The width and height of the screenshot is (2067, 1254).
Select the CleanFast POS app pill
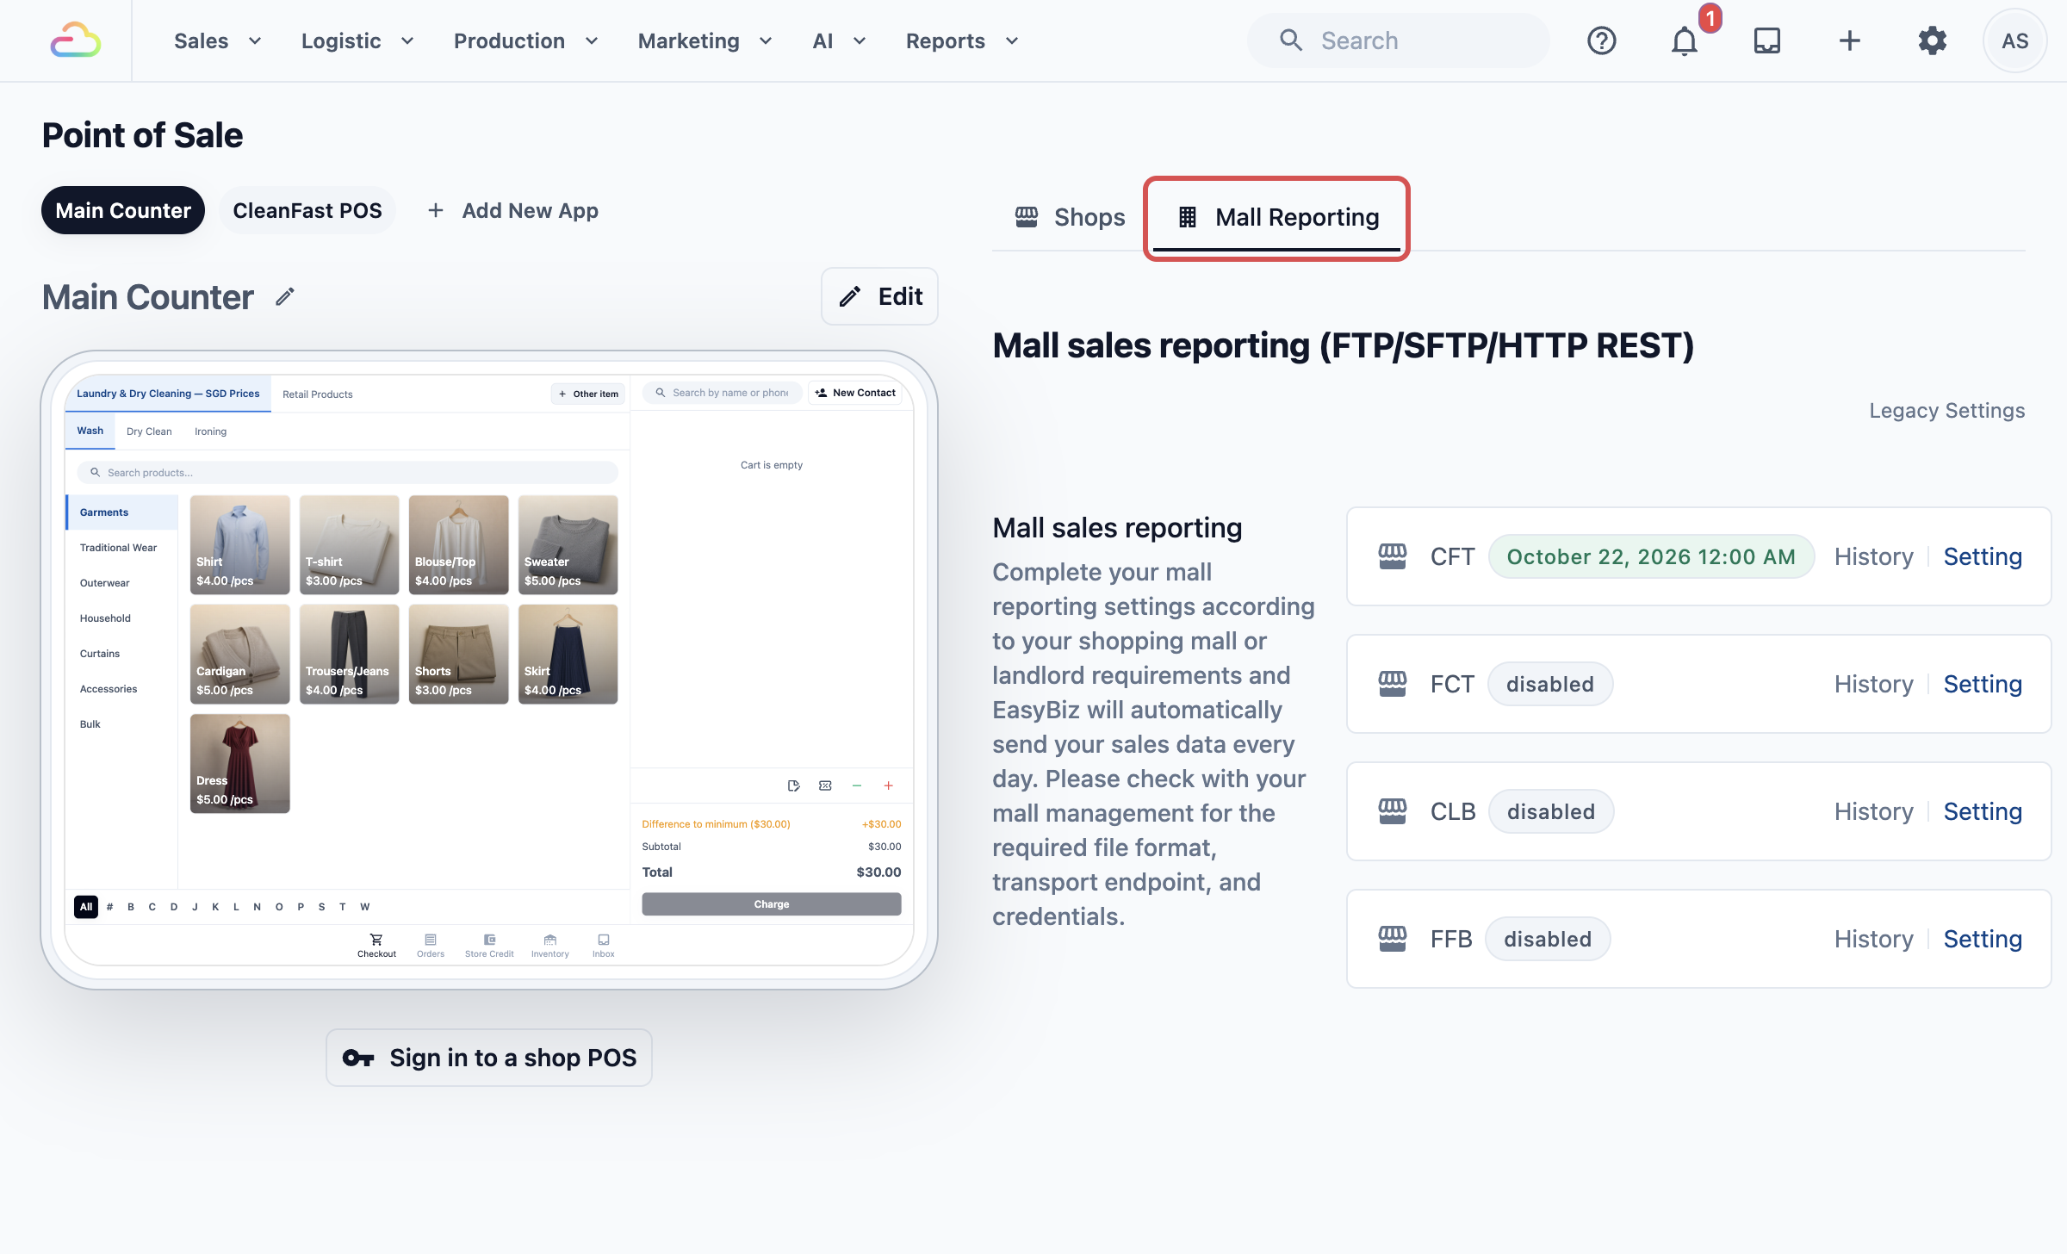[x=307, y=210]
